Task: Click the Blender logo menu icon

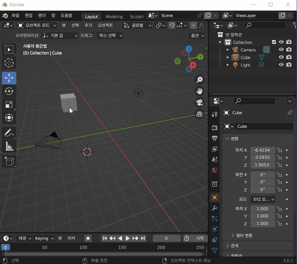Action: click(5, 16)
